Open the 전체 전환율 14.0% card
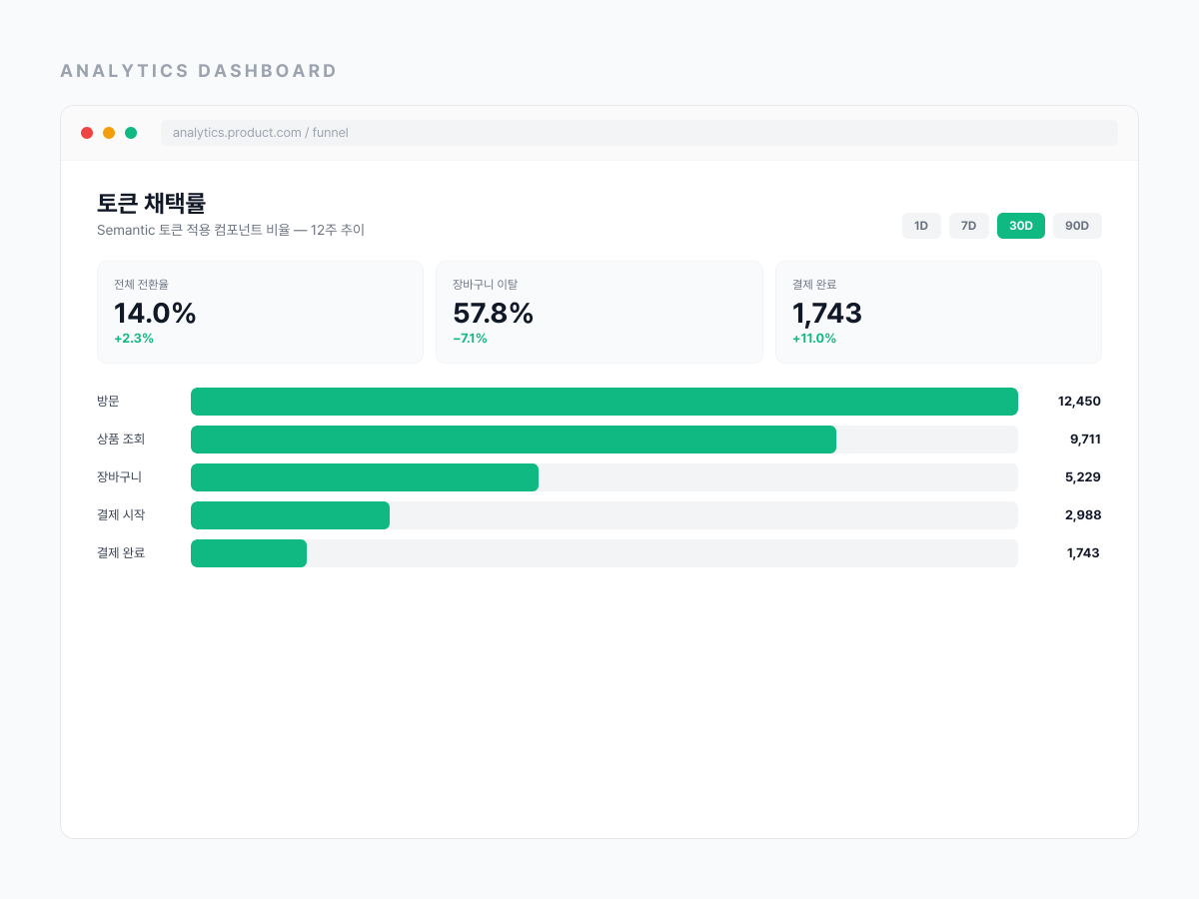 pyautogui.click(x=260, y=312)
